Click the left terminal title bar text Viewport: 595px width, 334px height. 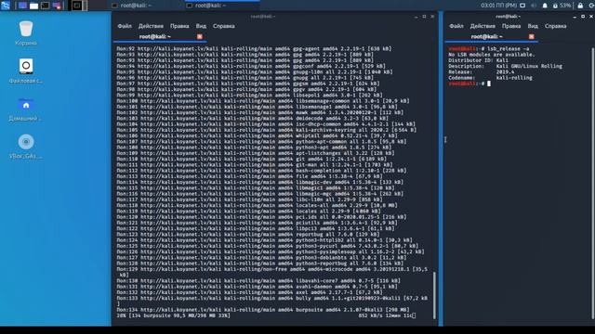pos(262,17)
